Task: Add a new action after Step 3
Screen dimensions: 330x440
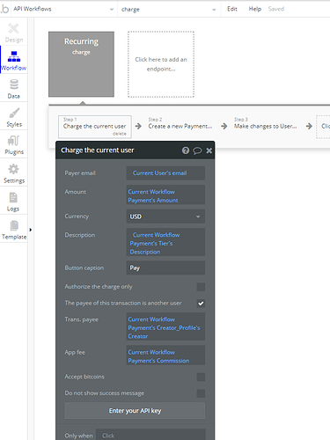Action: coord(323,127)
